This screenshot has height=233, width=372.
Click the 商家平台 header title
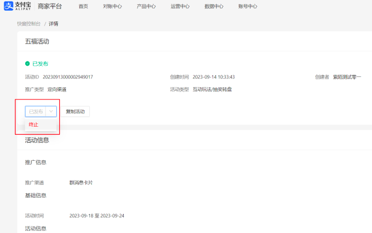(50, 6)
